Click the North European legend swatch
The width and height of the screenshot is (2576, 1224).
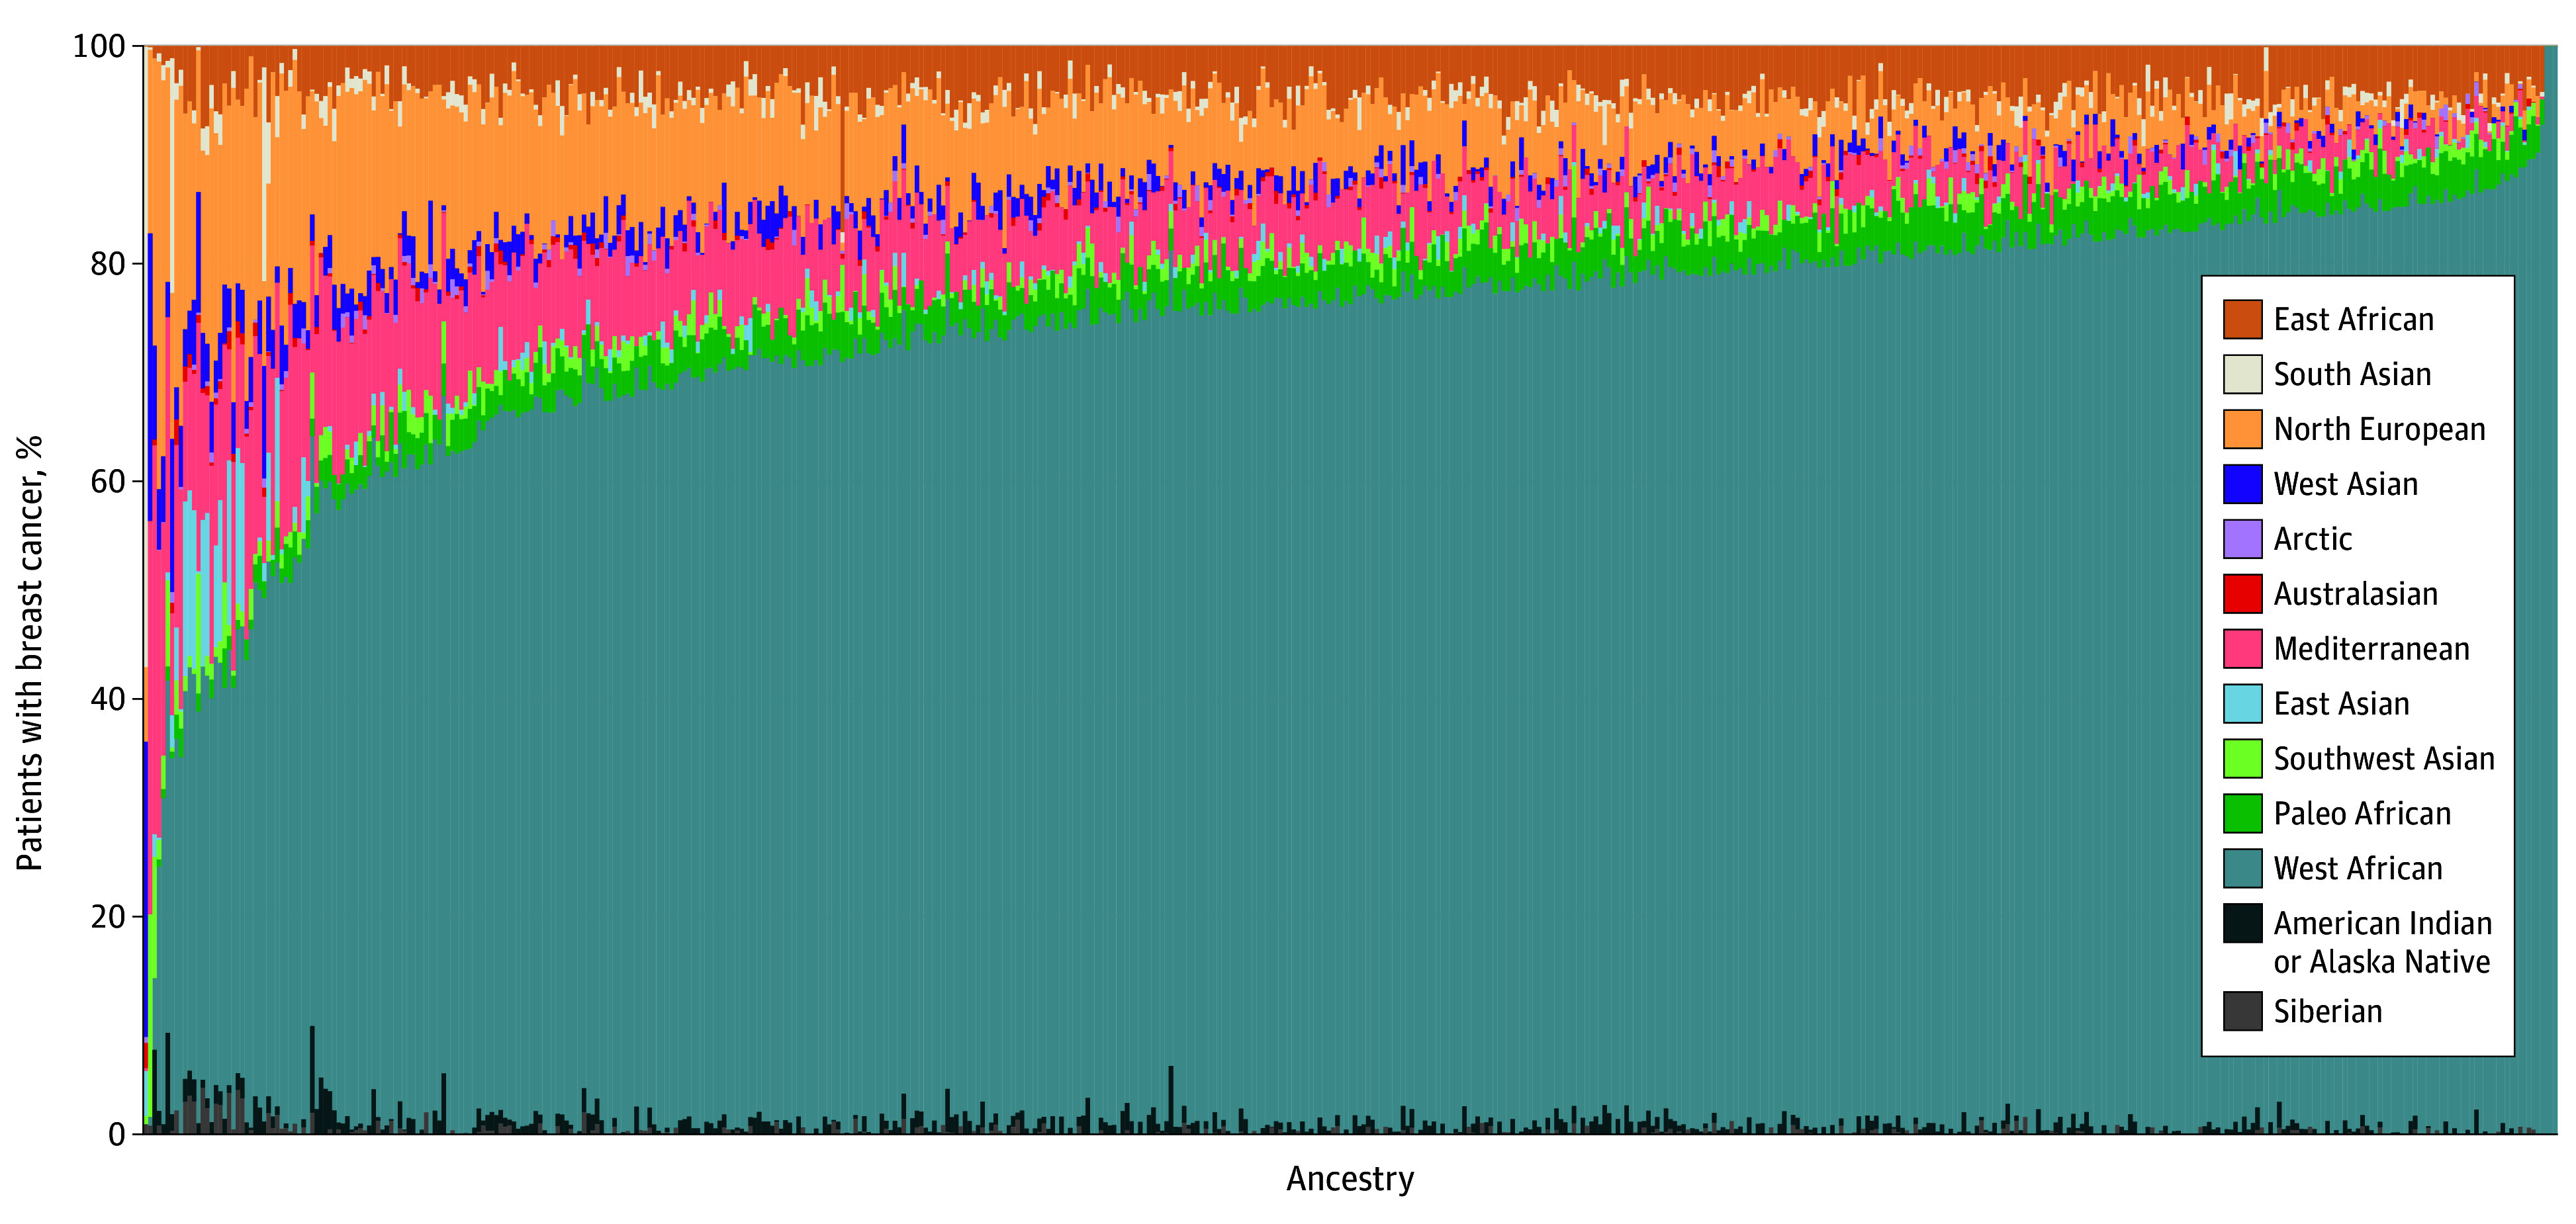pyautogui.click(x=2242, y=430)
